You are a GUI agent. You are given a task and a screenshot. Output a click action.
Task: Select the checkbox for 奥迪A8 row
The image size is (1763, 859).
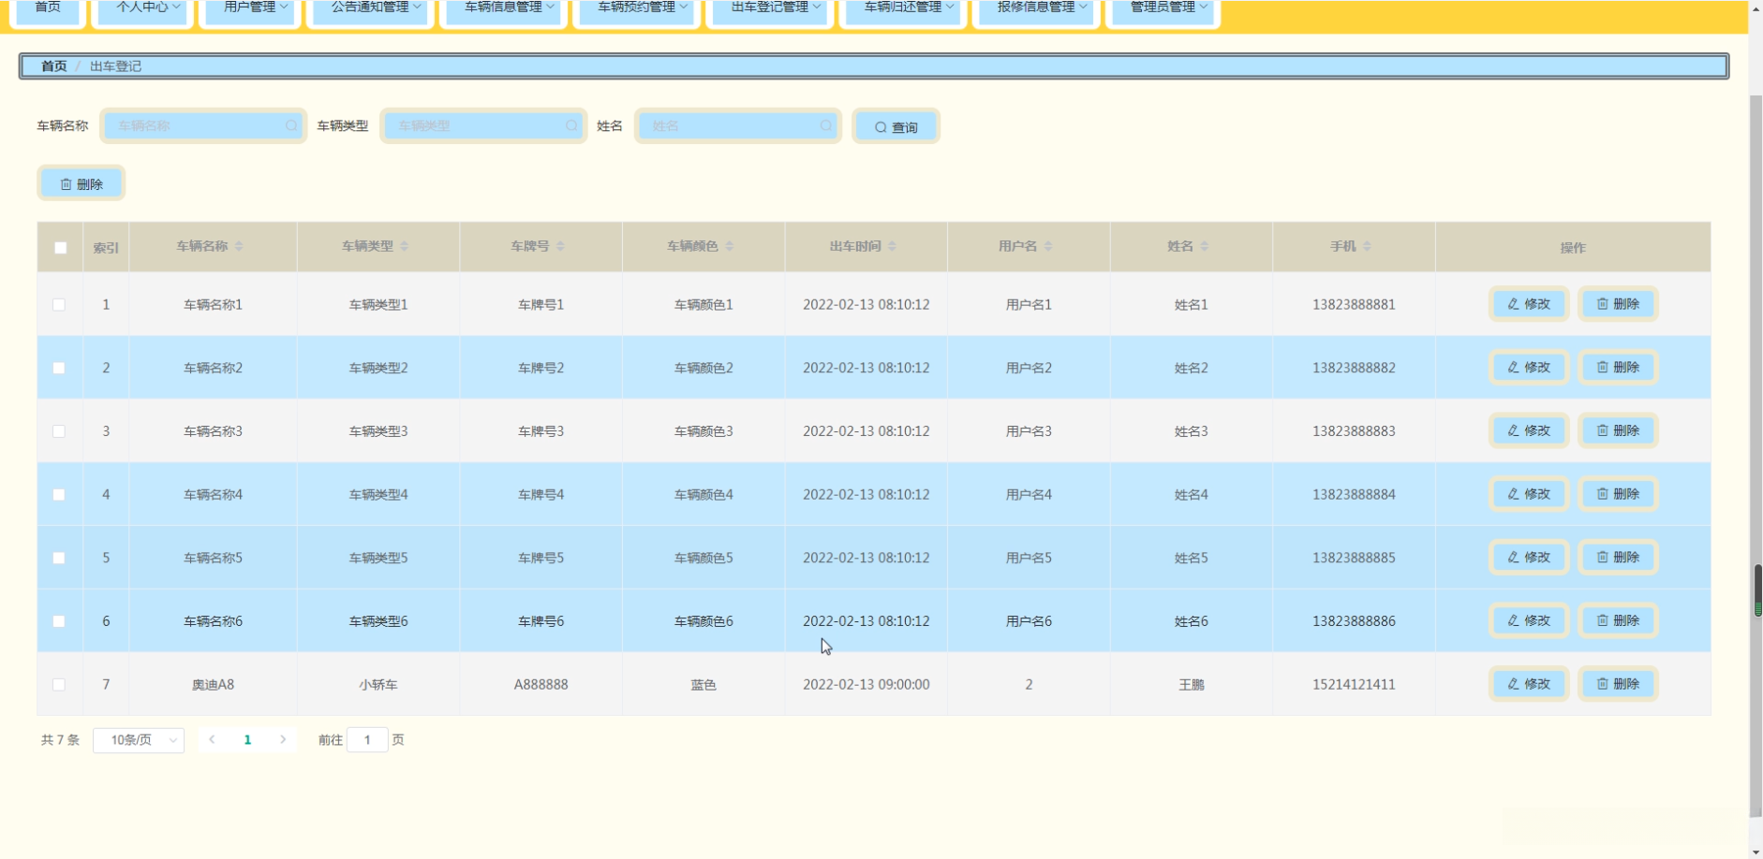pos(59,685)
